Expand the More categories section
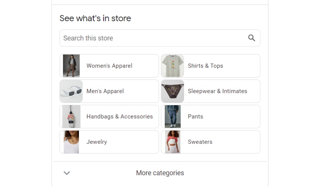Image resolution: width=320 pixels, height=187 pixels. (160, 173)
